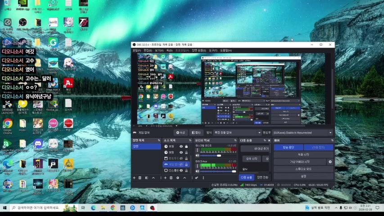
Task: Click add source plus icon in sources panel
Action: [x=166, y=178]
